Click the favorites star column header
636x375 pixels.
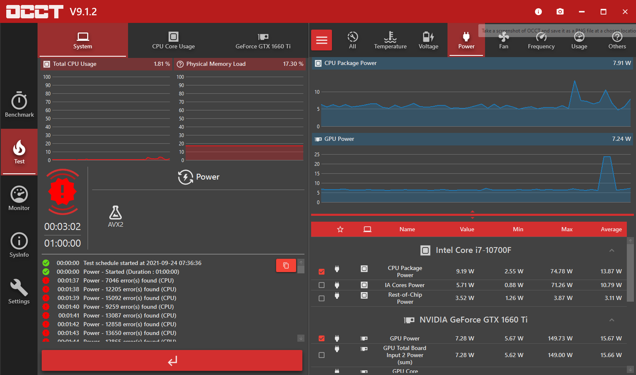pos(340,229)
